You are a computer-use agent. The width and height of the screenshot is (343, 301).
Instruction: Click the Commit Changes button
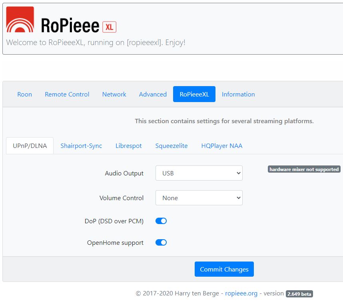point(224,269)
